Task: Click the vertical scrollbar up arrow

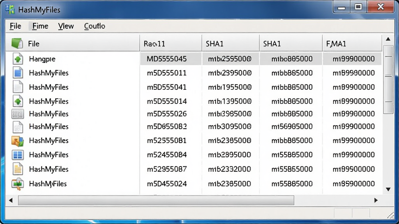Action: click(x=388, y=39)
